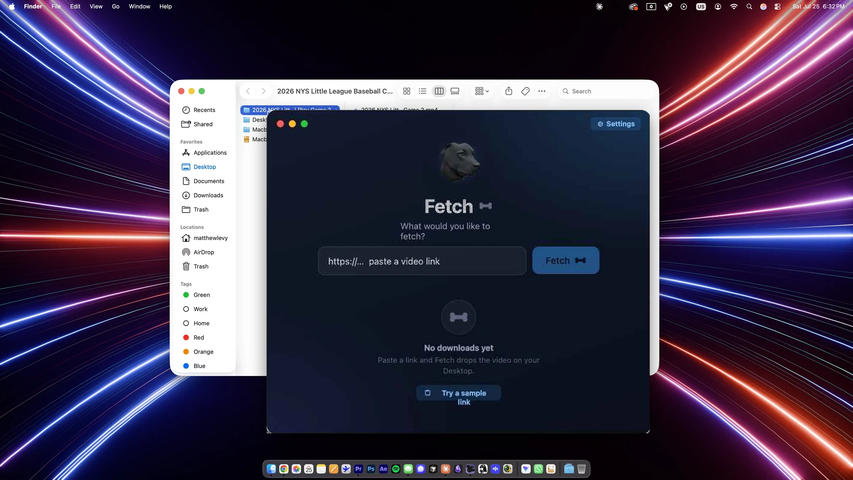This screenshot has height=480, width=853.
Task: Select the highlighted 2026 NYS folder row
Action: coord(290,110)
